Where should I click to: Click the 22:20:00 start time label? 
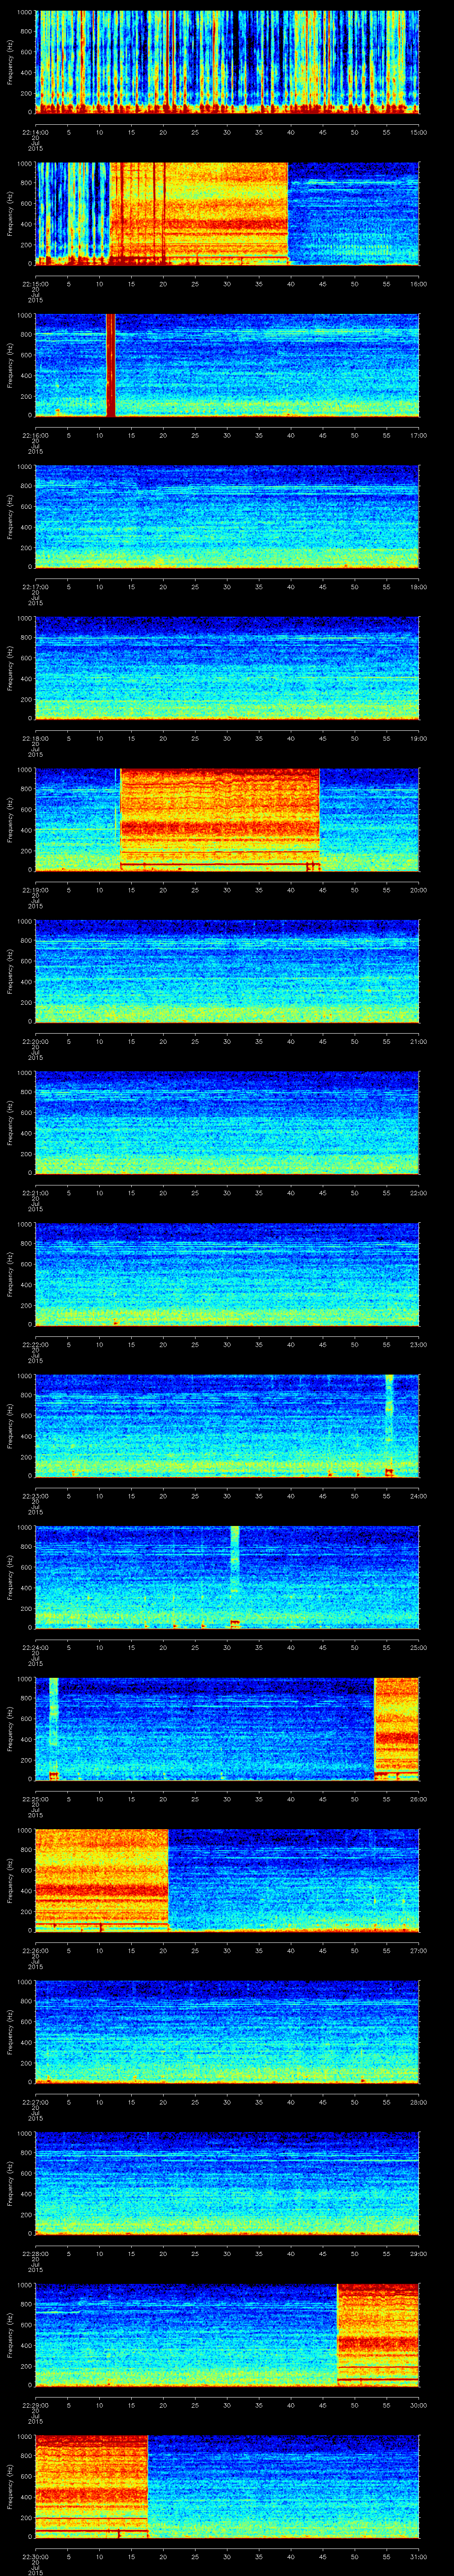point(35,1041)
